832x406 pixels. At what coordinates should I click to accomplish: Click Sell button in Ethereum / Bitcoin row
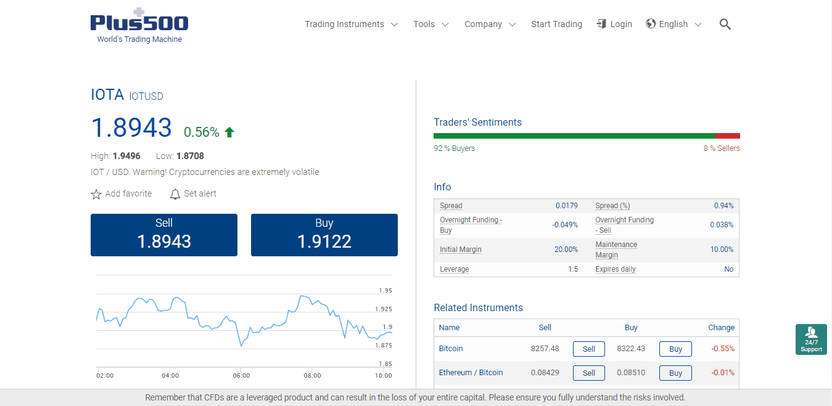pyautogui.click(x=589, y=373)
